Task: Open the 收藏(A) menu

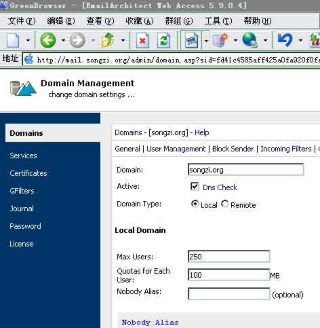Action: click(x=140, y=21)
